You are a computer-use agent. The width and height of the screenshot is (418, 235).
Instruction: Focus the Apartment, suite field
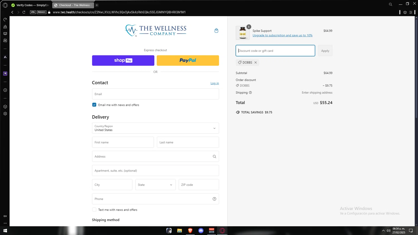[155, 170]
